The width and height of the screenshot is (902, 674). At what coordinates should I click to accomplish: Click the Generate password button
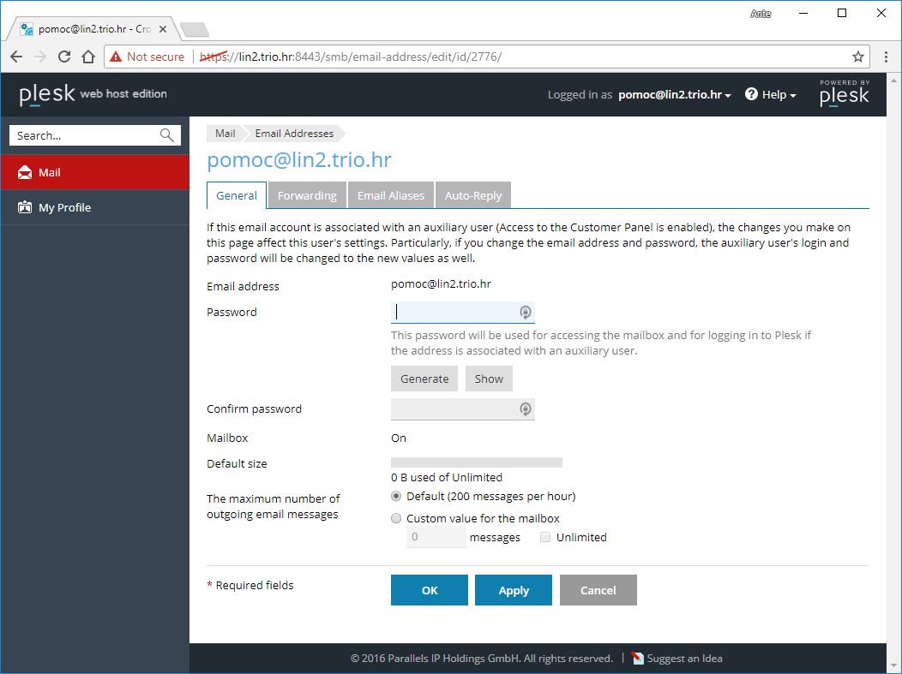pyautogui.click(x=424, y=379)
